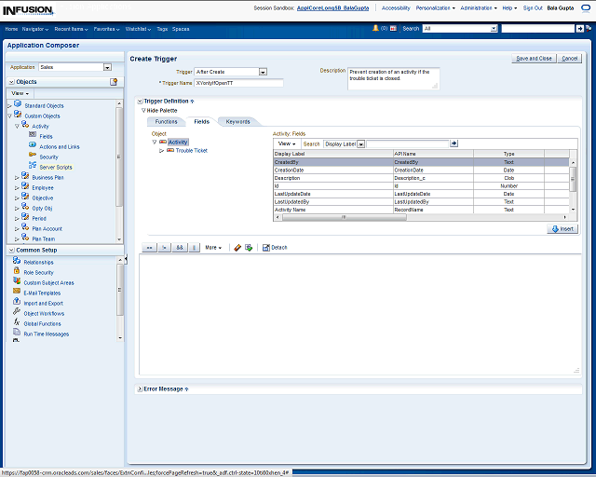Collapse the Trigger Definition section

click(140, 101)
